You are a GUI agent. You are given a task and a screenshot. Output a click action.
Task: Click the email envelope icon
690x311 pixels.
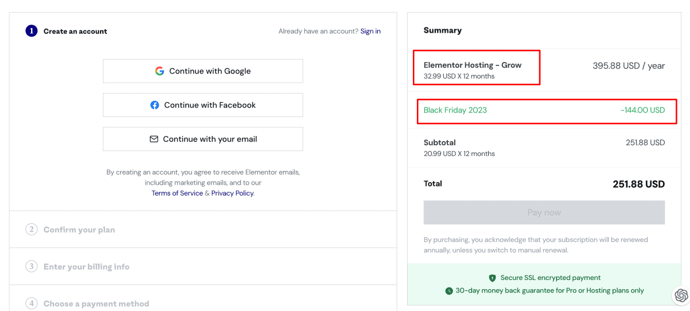coord(154,139)
